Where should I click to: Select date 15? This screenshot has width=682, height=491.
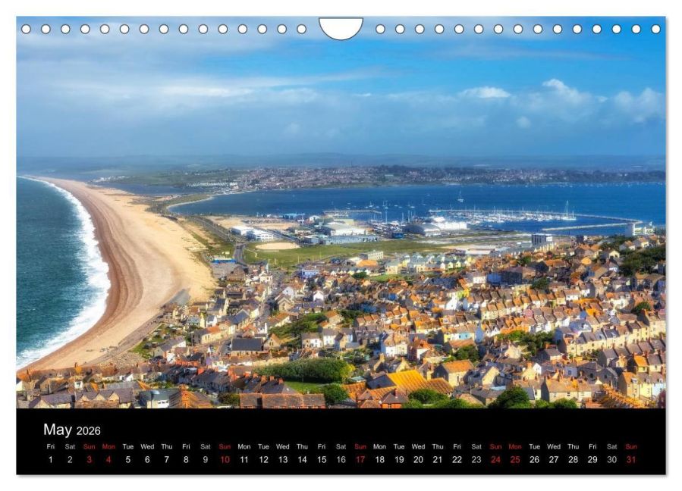pos(322,460)
